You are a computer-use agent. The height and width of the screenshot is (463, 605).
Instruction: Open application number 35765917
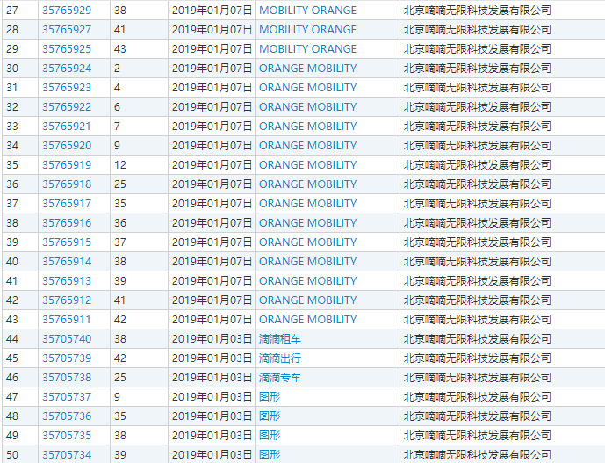tap(67, 204)
